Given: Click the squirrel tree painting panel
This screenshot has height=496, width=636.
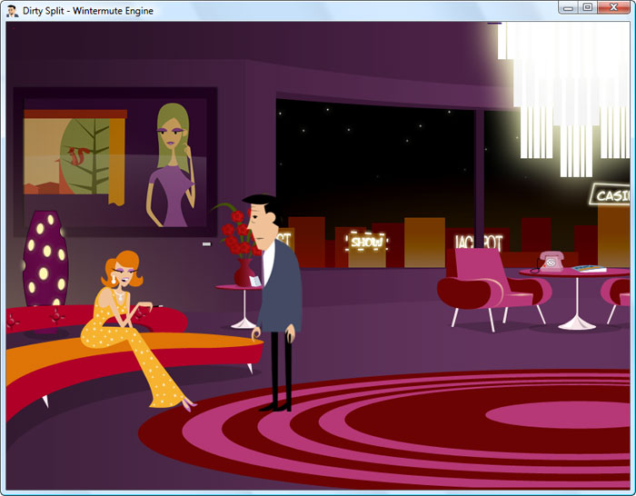Looking at the screenshot, I should (x=75, y=154).
